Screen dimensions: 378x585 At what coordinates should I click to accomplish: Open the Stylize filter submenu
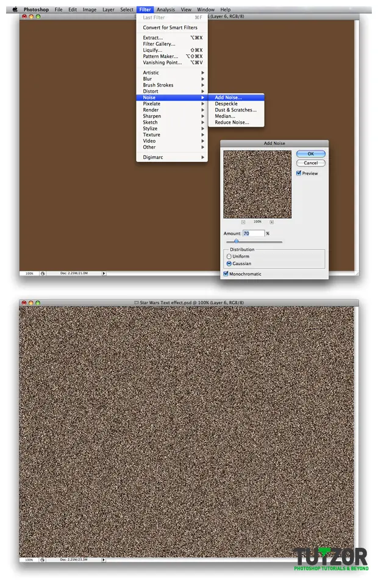172,129
